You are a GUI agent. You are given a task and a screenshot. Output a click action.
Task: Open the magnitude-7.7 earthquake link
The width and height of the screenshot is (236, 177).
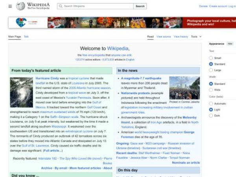click(x=141, y=78)
